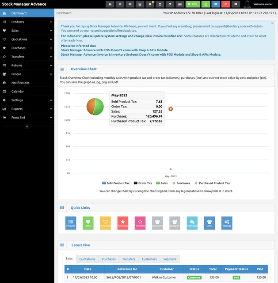The image size is (278, 283).
Task: Open Calendar in the sidebar
Action: tap(27, 92)
